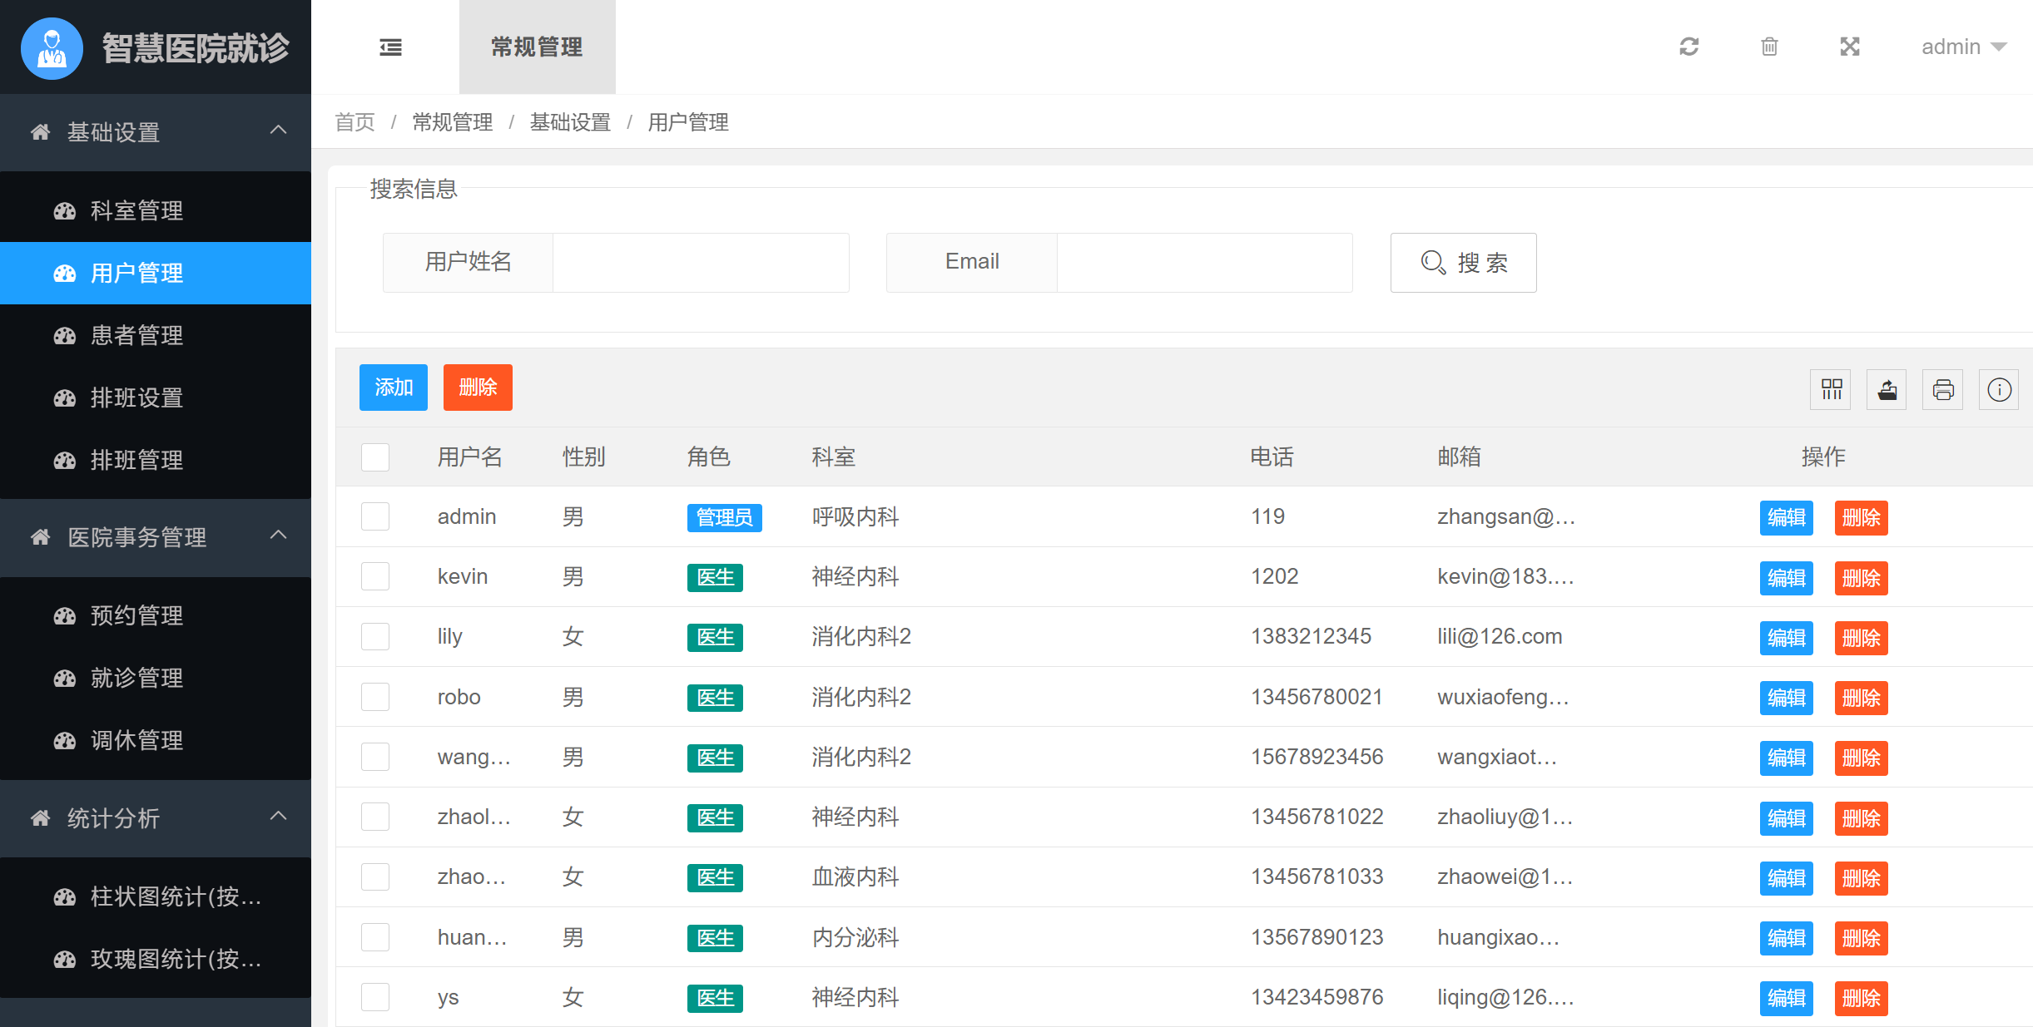
Task: Click the 用户名 column header
Action: (470, 457)
